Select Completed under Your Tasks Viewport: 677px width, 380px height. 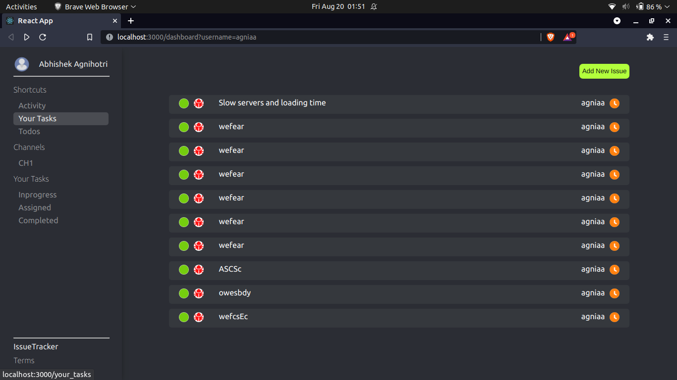38,220
